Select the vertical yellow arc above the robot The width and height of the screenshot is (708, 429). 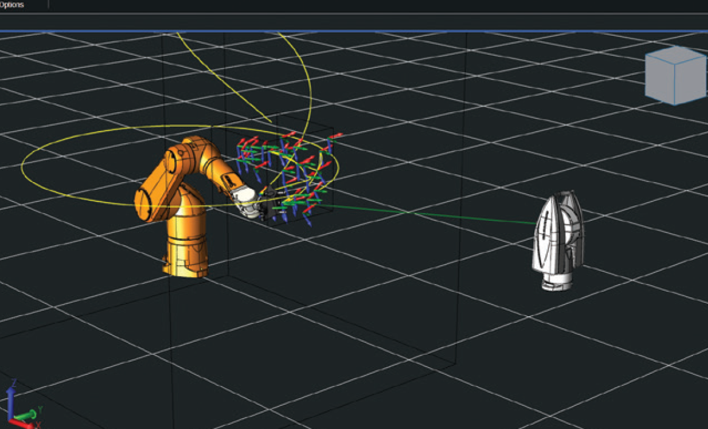click(x=307, y=79)
